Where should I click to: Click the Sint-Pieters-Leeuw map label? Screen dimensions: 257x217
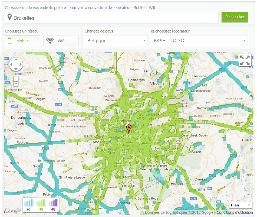72,177
